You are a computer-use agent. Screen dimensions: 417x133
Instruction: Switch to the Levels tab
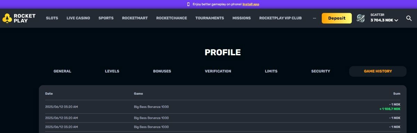click(112, 71)
